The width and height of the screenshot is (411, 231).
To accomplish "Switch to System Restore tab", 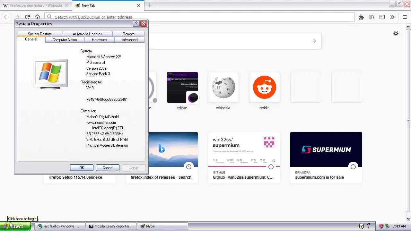I will [40, 34].
